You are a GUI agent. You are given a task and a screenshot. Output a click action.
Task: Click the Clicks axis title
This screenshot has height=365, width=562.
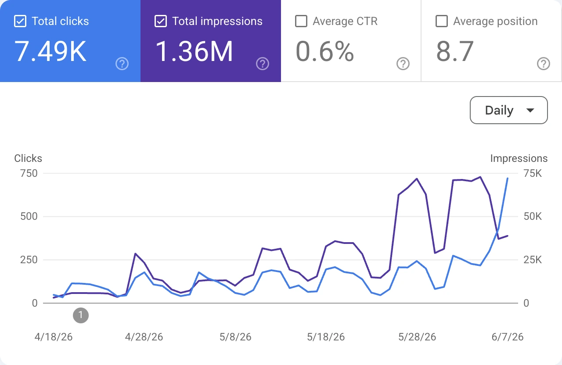pos(28,158)
